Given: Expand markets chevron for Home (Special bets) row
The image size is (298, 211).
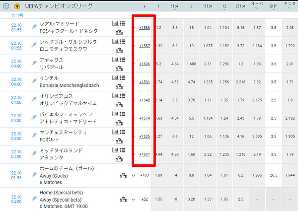Looking at the screenshot, I should (x=134, y=200).
